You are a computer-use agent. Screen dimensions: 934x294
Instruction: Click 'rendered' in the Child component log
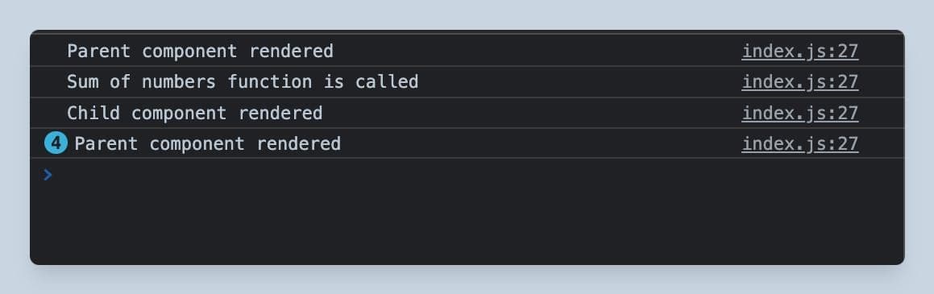point(280,113)
